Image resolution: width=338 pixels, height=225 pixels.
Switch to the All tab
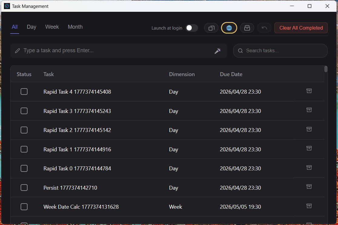pyautogui.click(x=15, y=27)
